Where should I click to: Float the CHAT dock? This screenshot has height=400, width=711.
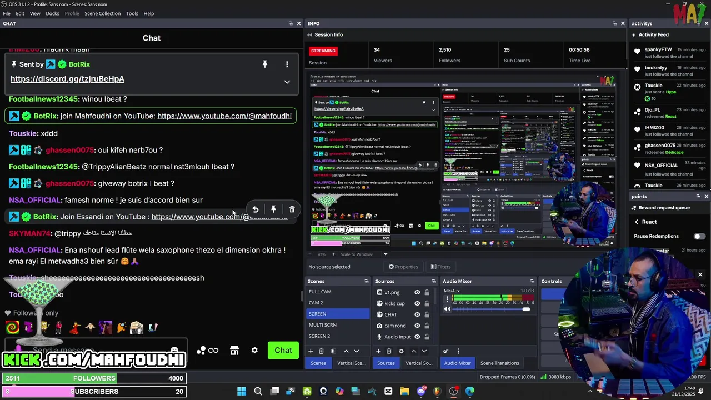tap(291, 23)
